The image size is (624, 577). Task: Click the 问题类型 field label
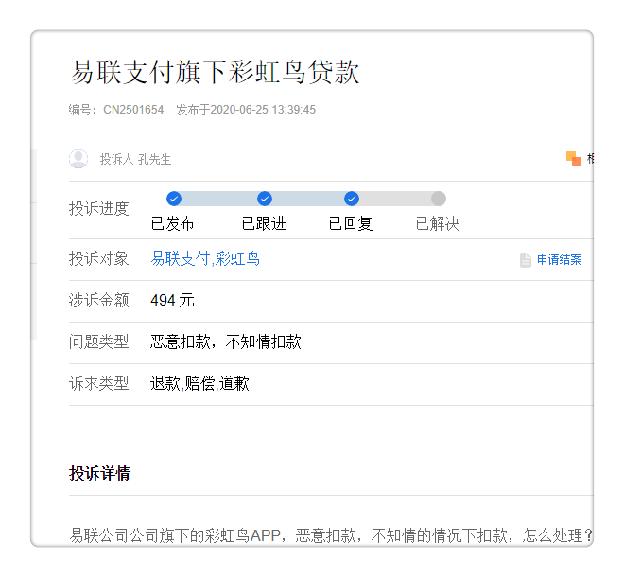click(x=98, y=342)
